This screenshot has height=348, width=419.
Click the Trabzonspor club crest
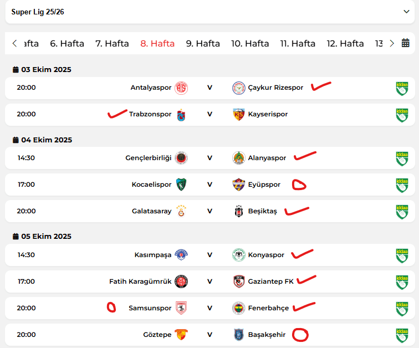tap(181, 115)
